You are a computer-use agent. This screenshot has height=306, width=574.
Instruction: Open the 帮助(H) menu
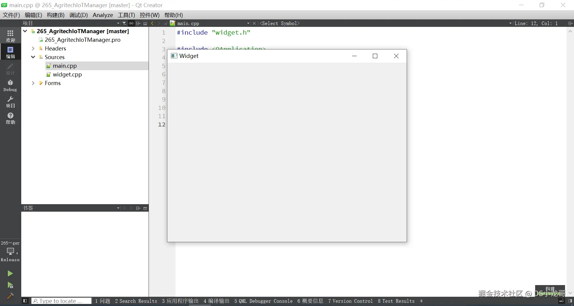(x=173, y=15)
